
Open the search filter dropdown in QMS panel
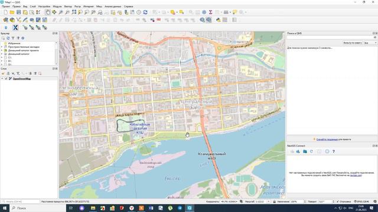click(370, 43)
